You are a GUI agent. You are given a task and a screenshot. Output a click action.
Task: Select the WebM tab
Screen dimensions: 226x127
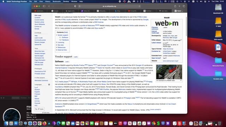click(x=179, y=11)
